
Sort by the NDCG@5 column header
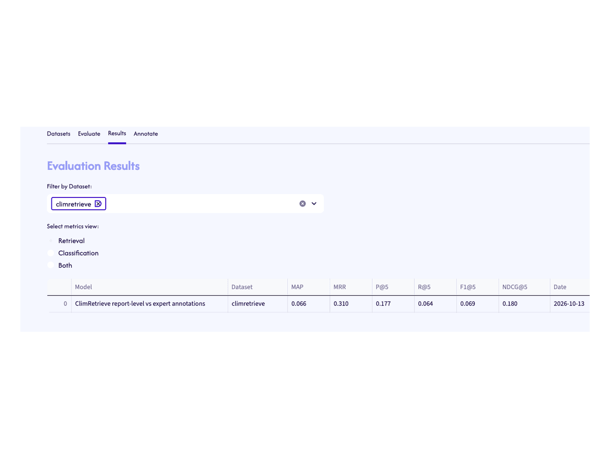click(x=524, y=287)
